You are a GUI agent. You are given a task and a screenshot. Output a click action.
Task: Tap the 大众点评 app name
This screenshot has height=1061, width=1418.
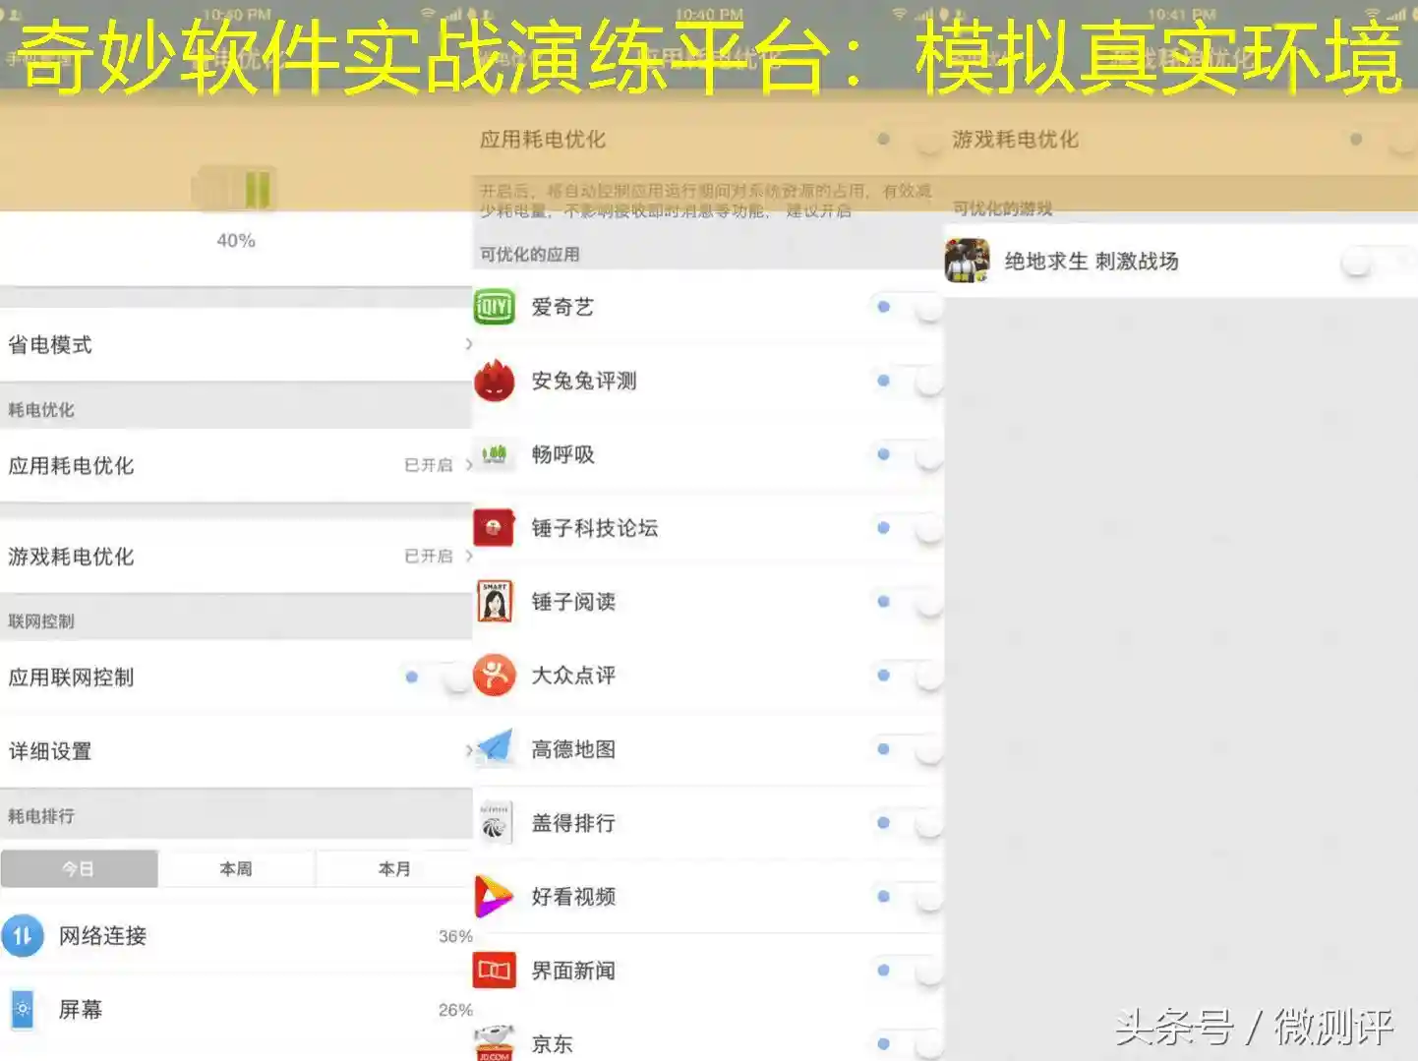[x=573, y=677]
